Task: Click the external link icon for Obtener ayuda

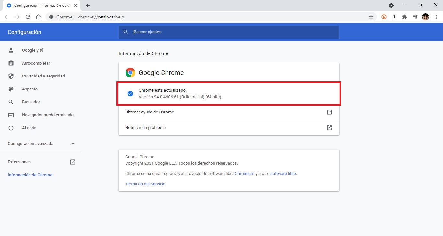Action: pos(329,112)
